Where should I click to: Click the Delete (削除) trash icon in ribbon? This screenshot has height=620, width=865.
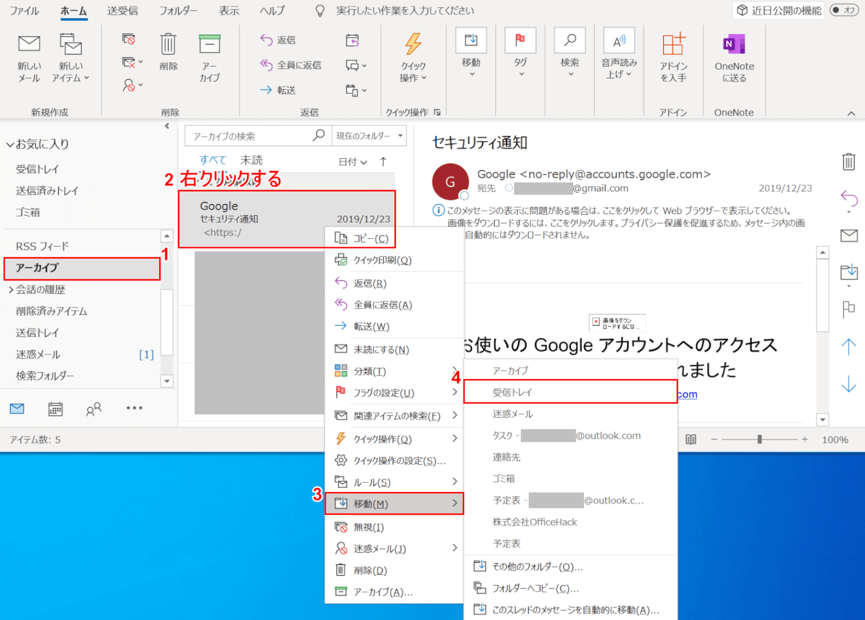168,45
